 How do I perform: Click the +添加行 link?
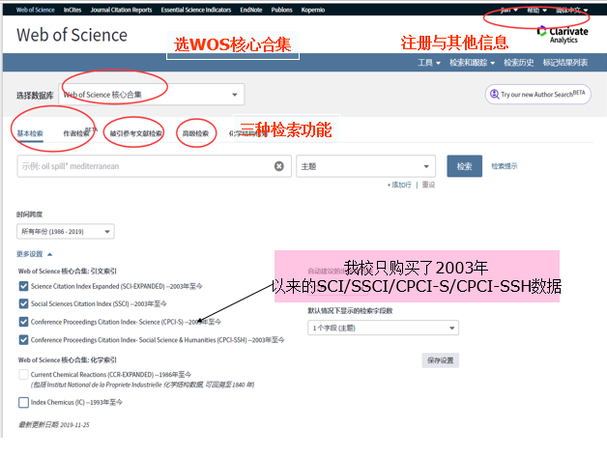pos(399,186)
